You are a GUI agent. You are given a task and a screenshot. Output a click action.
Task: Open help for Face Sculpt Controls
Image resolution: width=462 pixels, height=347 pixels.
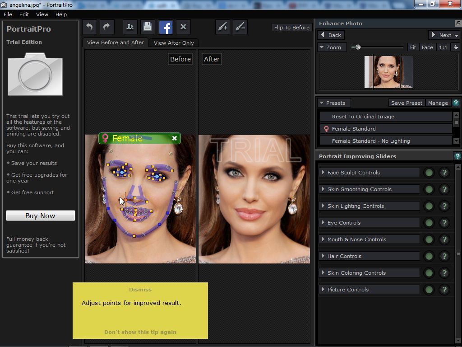point(444,173)
